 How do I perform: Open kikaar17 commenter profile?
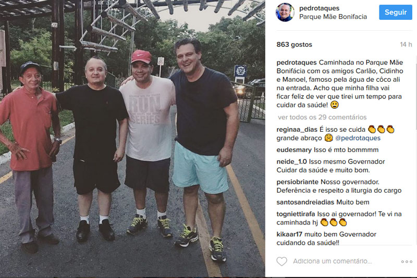pos(289,234)
